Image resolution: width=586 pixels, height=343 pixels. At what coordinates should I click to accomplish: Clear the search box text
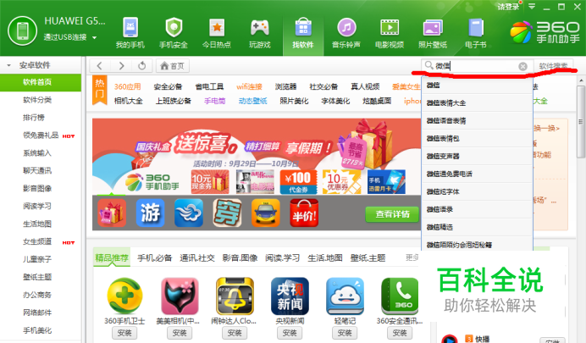(522, 67)
